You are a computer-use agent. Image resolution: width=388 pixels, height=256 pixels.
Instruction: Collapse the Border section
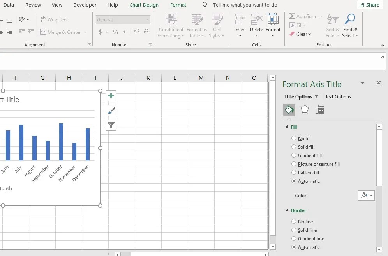pos(287,210)
